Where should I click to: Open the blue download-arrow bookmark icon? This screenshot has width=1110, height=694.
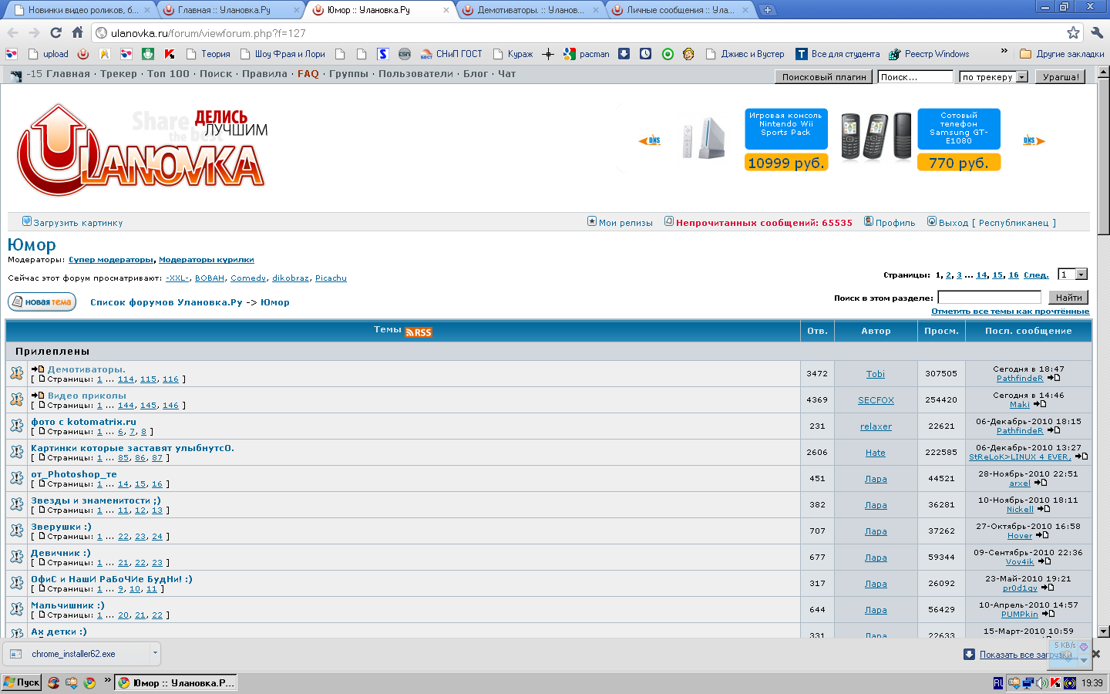click(624, 54)
